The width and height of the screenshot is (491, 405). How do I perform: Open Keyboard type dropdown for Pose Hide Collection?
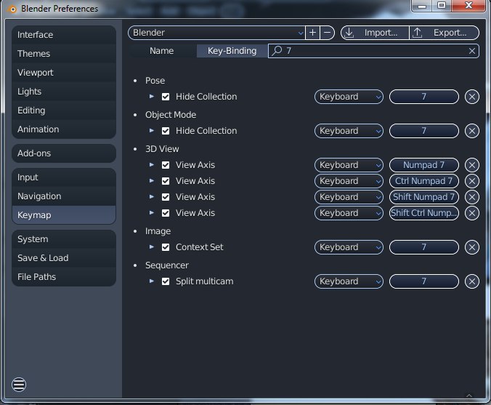click(x=349, y=97)
